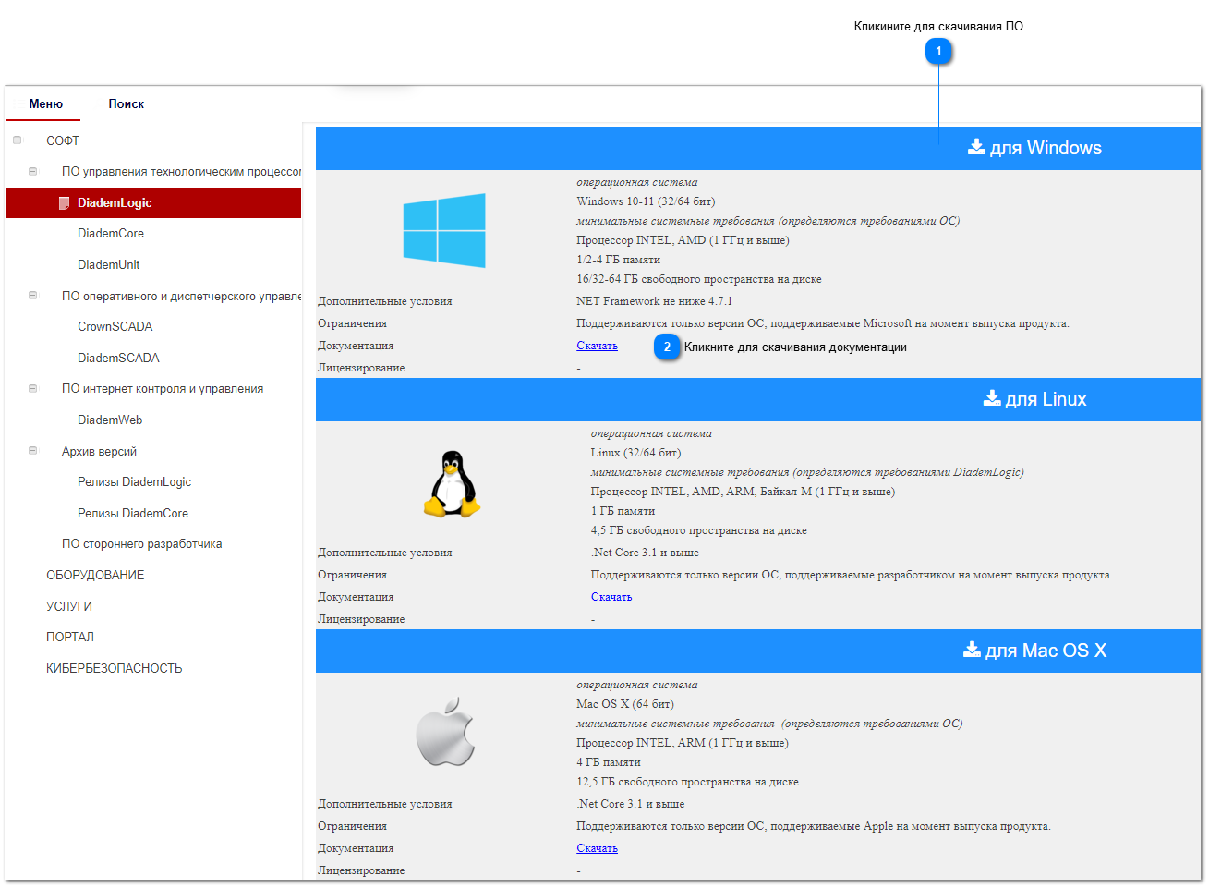
Task: Click the Linux penguin logo
Action: click(452, 483)
